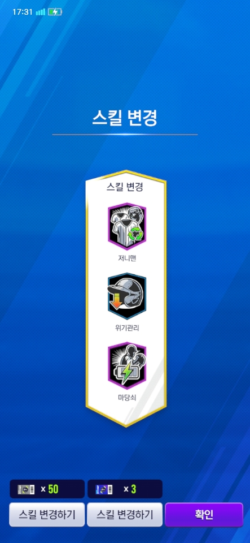Tap the blue skill change ticket icon
The width and height of the screenshot is (250, 543).
pyautogui.click(x=104, y=489)
